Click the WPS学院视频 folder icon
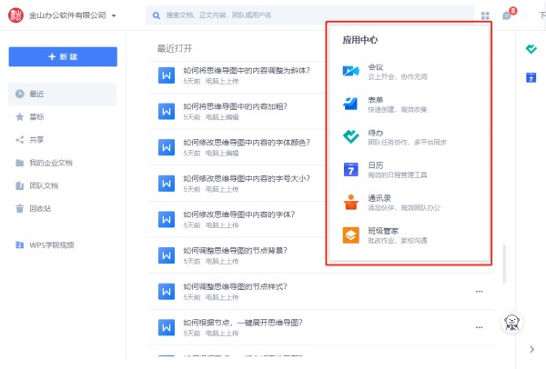The height and width of the screenshot is (369, 546). point(20,245)
